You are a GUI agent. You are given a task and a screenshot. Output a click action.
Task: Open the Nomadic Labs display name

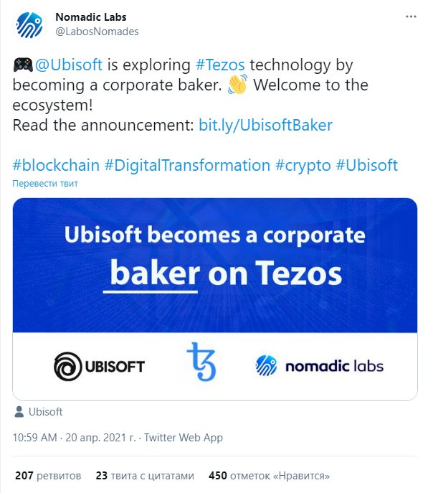(x=91, y=17)
